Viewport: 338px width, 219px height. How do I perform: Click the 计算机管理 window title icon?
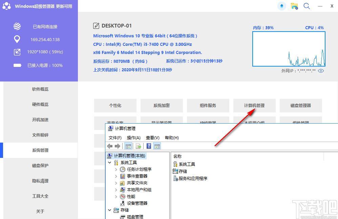tap(110, 128)
